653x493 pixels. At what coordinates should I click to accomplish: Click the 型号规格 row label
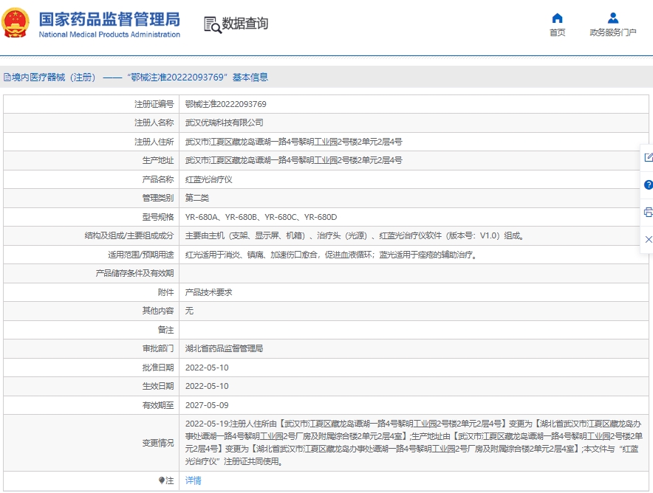click(x=158, y=217)
